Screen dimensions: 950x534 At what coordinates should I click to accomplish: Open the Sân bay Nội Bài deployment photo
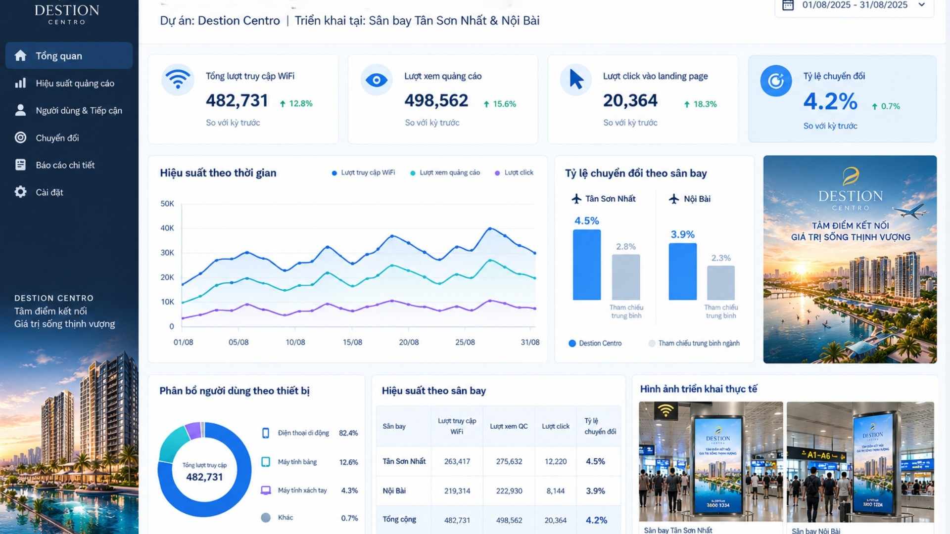tap(860, 462)
